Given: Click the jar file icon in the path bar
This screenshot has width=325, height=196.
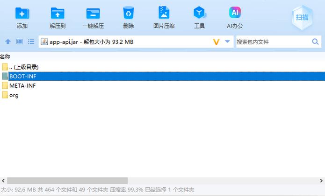Looking at the screenshot, I should 44,42.
